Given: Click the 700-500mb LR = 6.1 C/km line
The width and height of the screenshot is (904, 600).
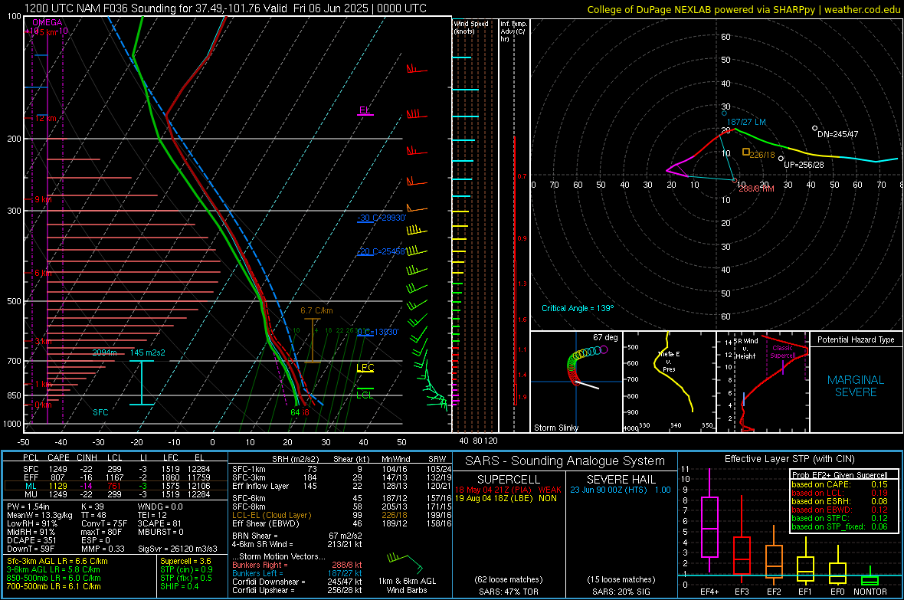Looking at the screenshot, I should 54,586.
